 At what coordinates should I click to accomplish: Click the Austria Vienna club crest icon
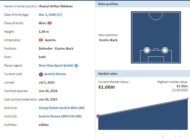click(41, 74)
